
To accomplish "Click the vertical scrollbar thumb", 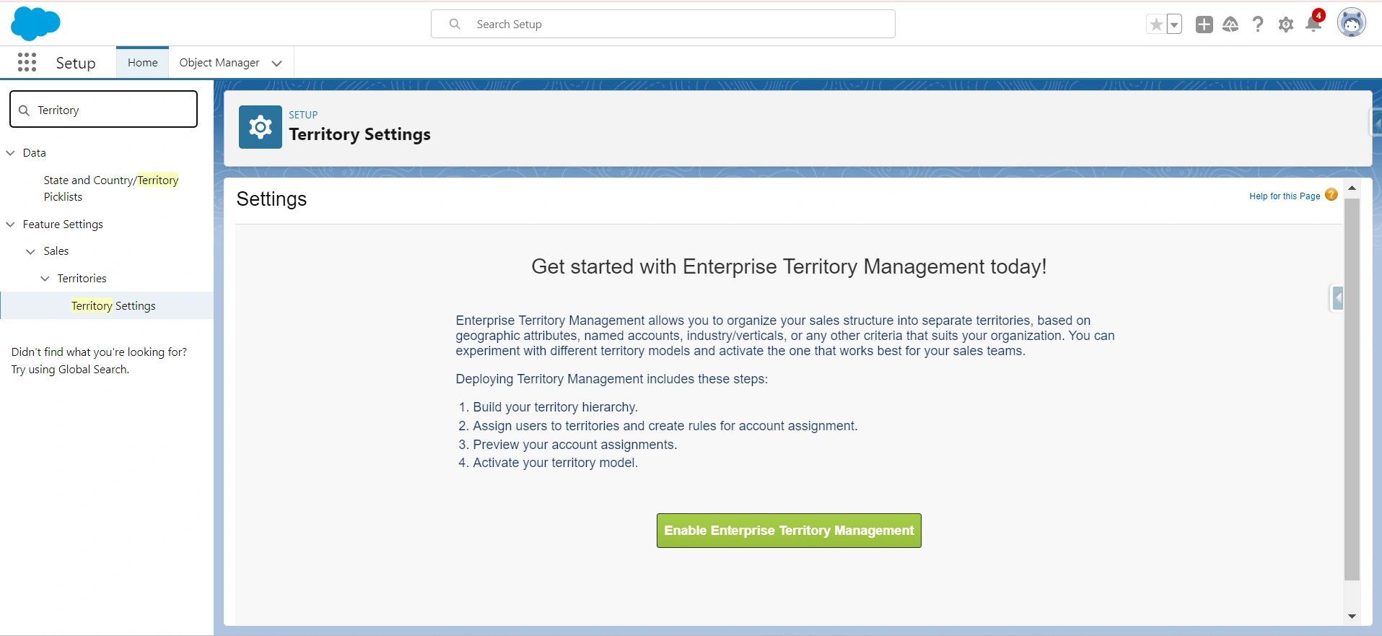I will click(x=1352, y=389).
